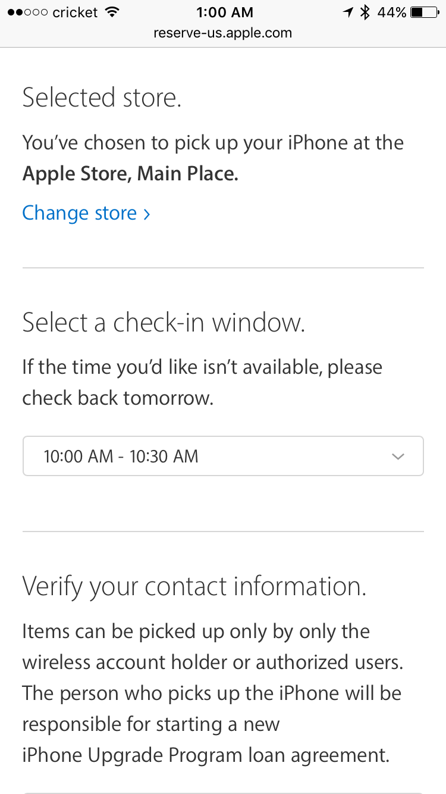This screenshot has width=446, height=794.
Task: Tap the Bluetooth status icon
Action: point(366,12)
